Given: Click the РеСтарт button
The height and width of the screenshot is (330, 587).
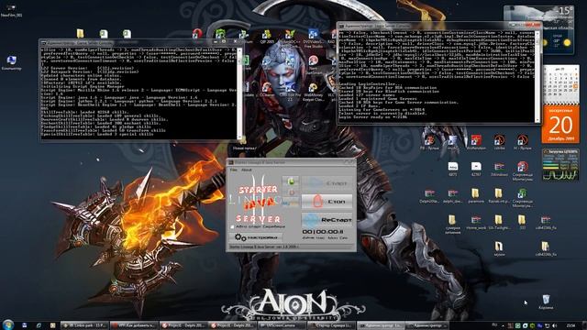Looking at the screenshot, I should (x=327, y=220).
